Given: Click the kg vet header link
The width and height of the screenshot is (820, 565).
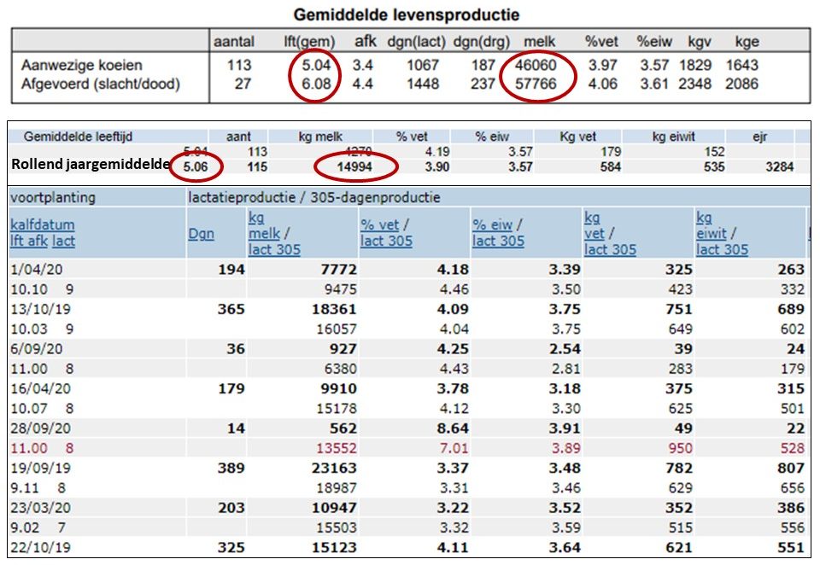Looking at the screenshot, I should point(594,224).
